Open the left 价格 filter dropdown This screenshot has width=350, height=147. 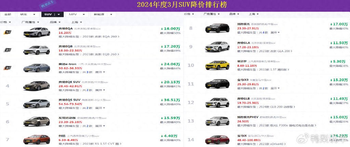6,22
